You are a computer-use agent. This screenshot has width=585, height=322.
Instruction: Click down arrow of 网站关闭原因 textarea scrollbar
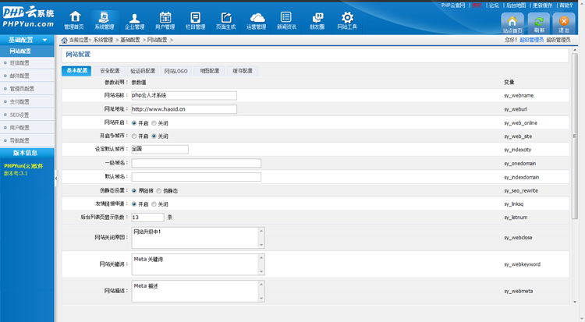(x=261, y=245)
